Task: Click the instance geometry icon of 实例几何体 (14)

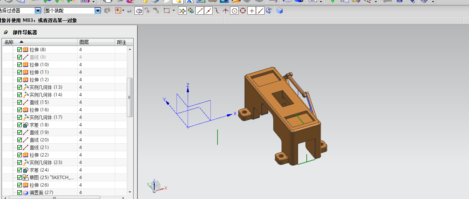Action: tap(26, 95)
